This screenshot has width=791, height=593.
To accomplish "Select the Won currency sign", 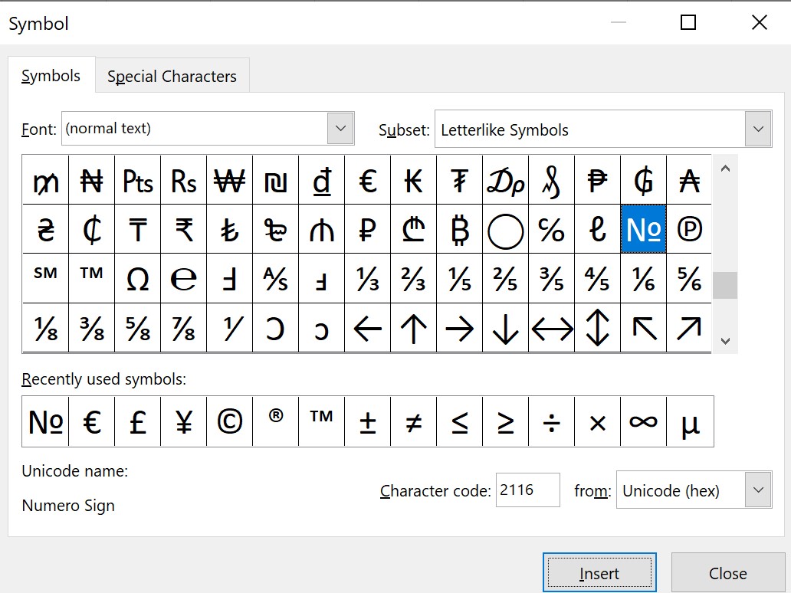I will click(x=229, y=180).
